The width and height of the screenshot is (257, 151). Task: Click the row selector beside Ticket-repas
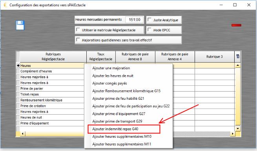coord(18,94)
